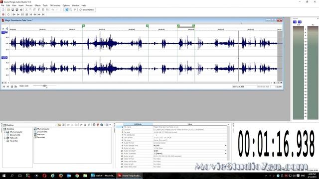The width and height of the screenshot is (319, 179).
Task: Click the Save toolbar icon
Action: tap(12, 9)
